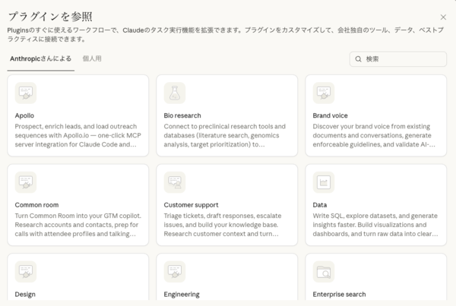Click the magnifier icon in search box
The height and width of the screenshot is (306, 456).
click(x=357, y=58)
